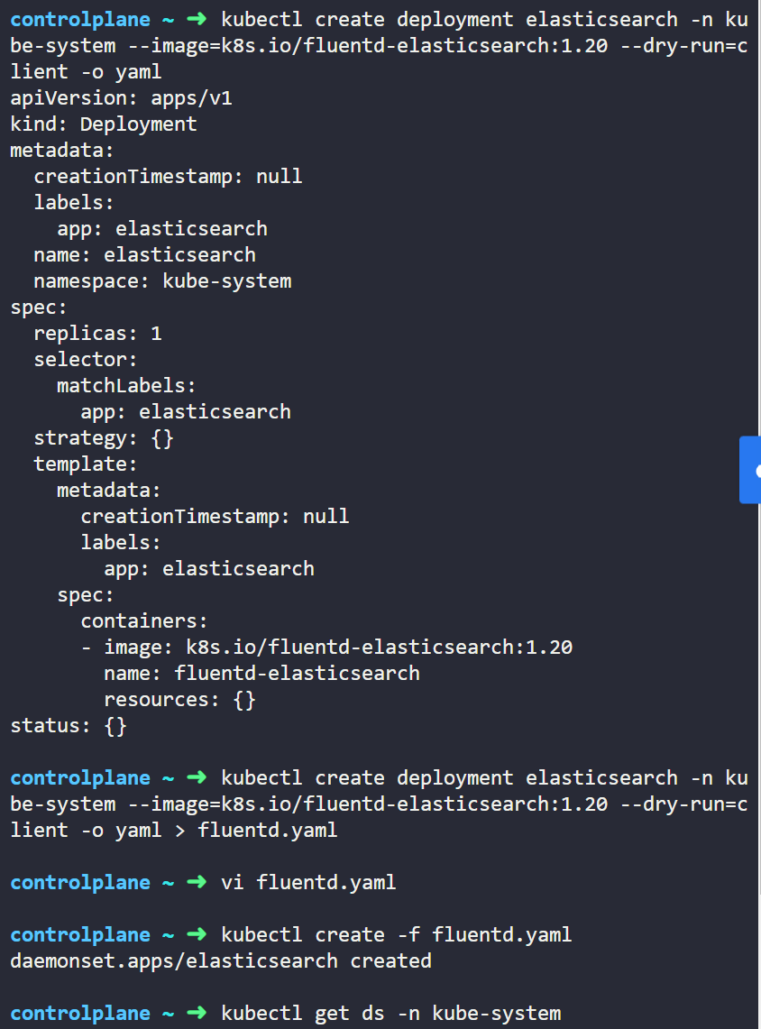Click the 'replicas: 1' line
Viewport: 761px width, 1029px height.
click(x=97, y=334)
